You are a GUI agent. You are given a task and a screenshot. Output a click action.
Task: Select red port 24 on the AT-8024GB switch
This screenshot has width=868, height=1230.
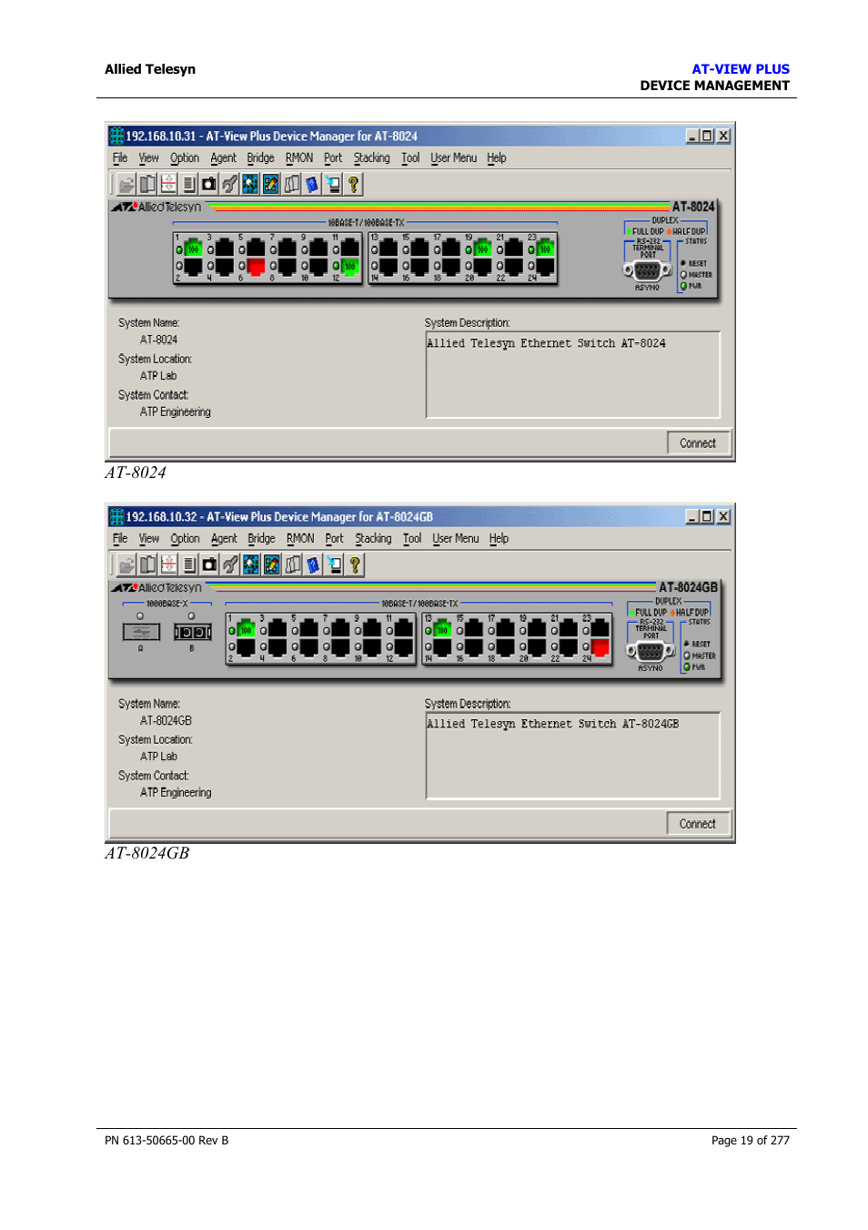pos(601,647)
